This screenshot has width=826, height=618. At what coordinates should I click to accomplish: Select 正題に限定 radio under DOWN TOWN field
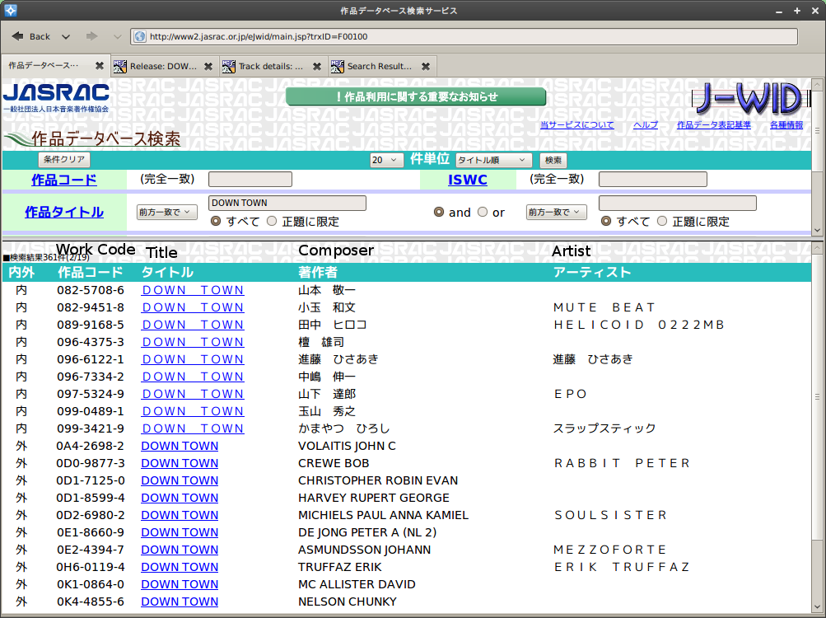click(272, 221)
